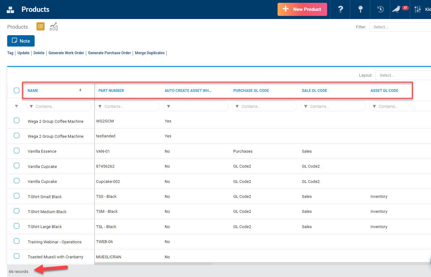
Task: Tick the checkbox for Vanilla Essence row
Action: click(17, 150)
